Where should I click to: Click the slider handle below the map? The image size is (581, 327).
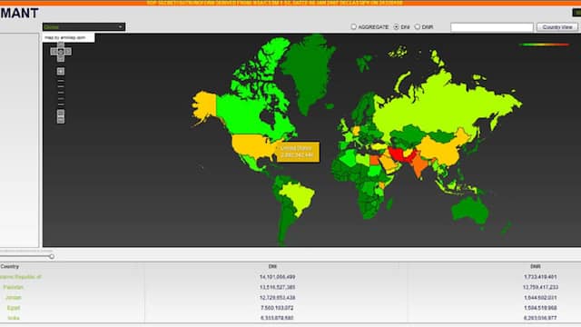52,256
